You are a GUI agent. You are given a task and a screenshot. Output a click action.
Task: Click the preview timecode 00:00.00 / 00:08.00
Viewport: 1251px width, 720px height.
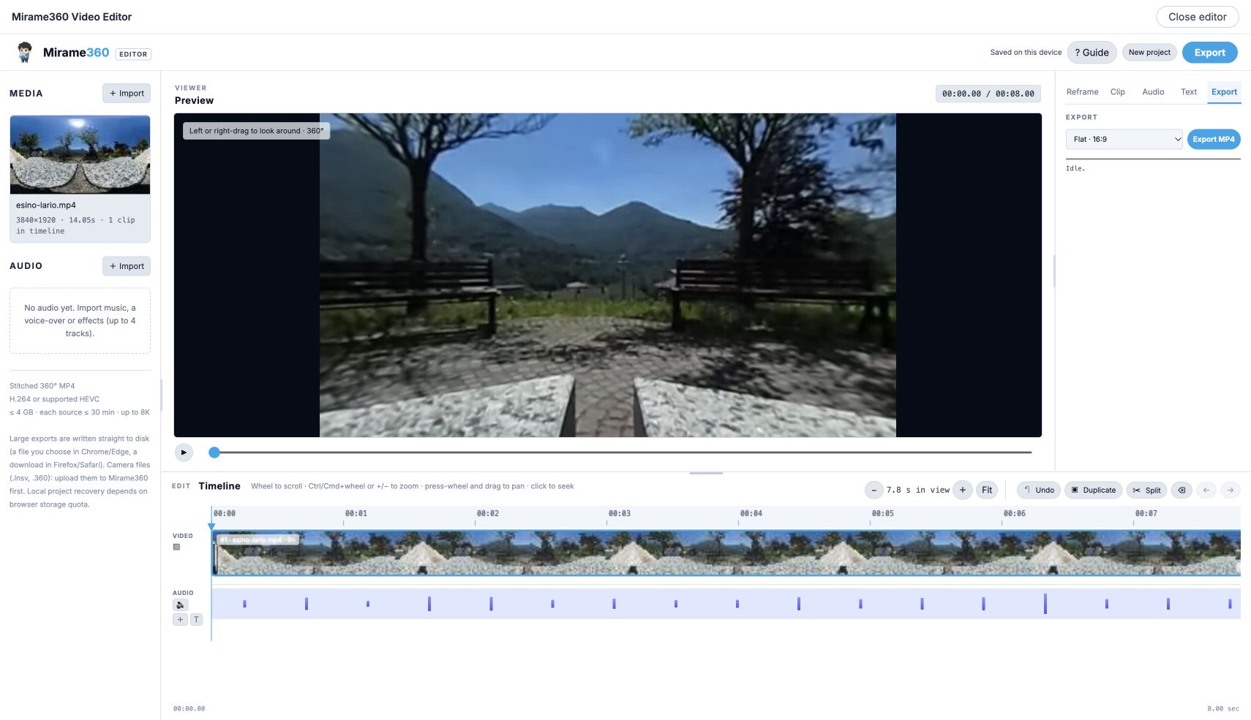[988, 94]
